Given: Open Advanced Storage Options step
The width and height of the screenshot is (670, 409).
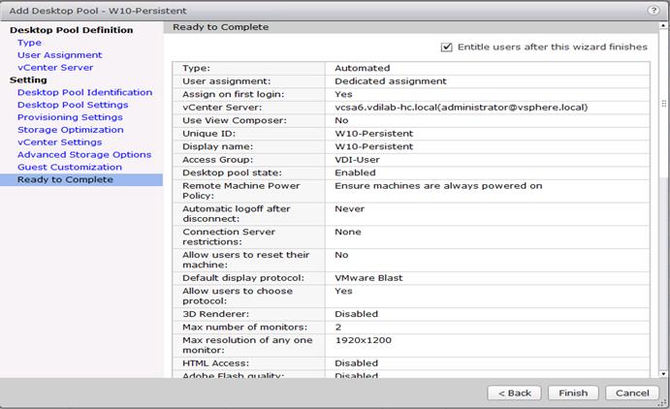Looking at the screenshot, I should pyautogui.click(x=84, y=154).
